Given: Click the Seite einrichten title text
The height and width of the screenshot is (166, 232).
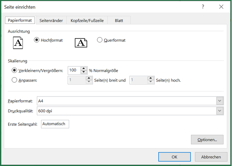Looking at the screenshot, I should pos(20,7).
